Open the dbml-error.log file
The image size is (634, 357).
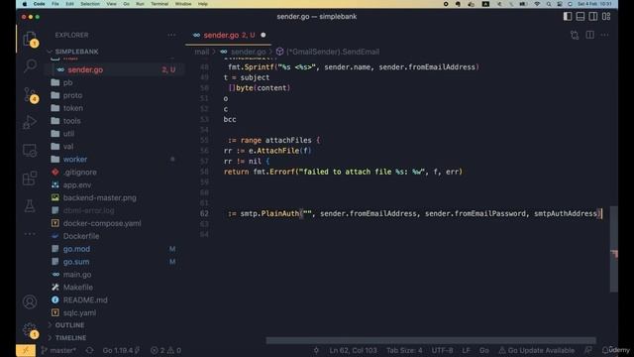[88, 210]
